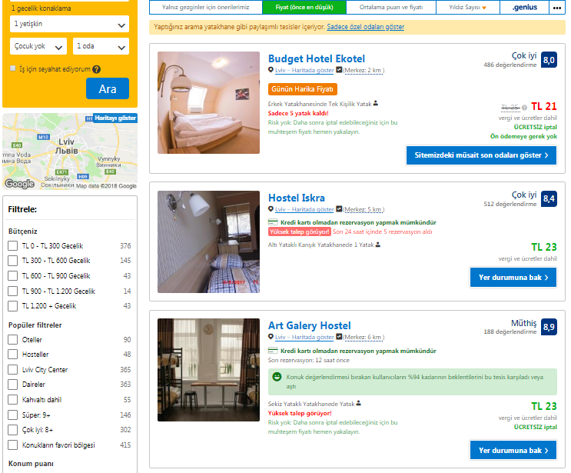Click the person icon after Erkek Yatakhanesinde Tek Kişilik Yatak
Viewport: 571px width, 473px height.
click(x=376, y=104)
